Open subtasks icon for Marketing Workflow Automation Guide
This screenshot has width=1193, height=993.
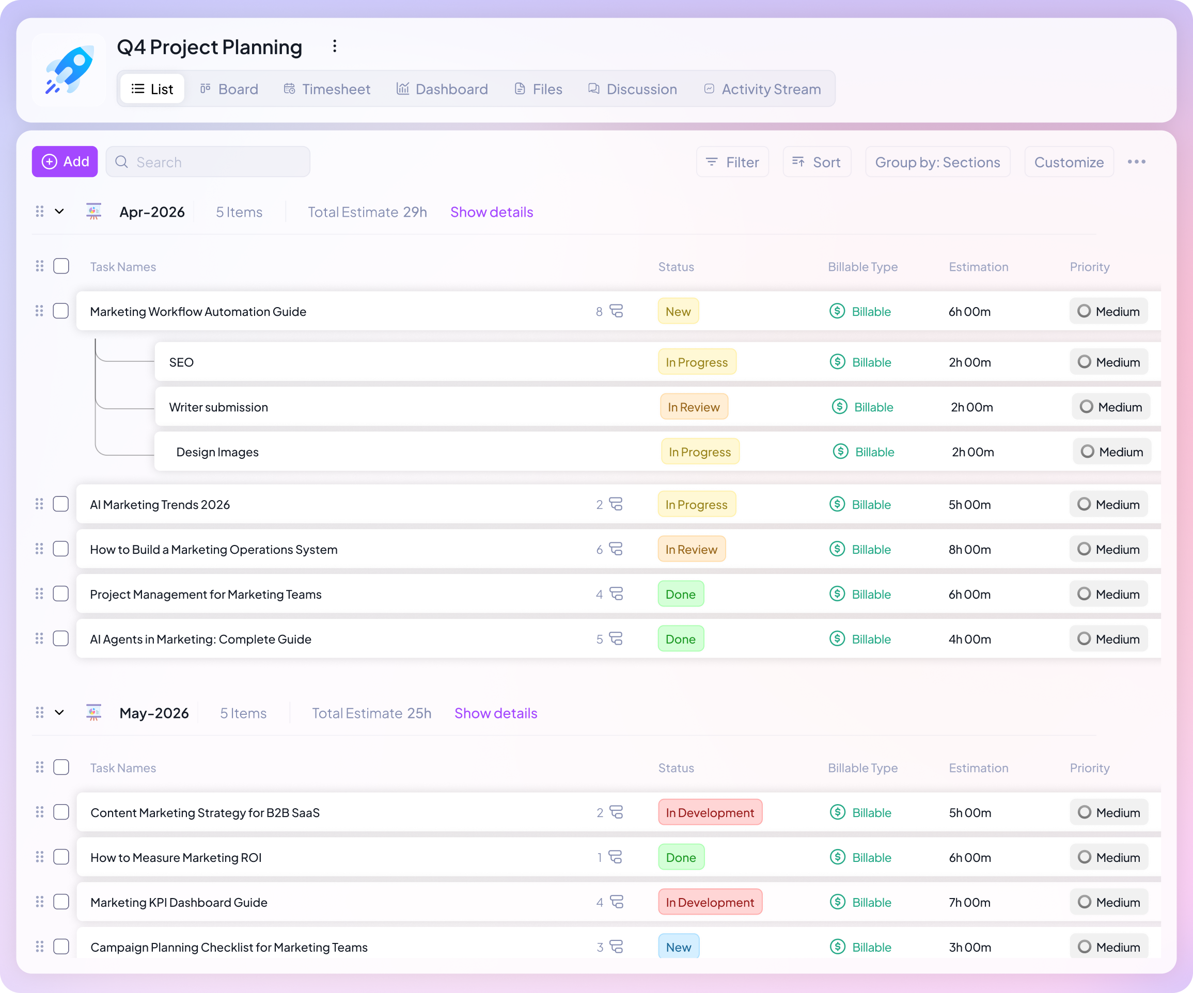tap(617, 311)
